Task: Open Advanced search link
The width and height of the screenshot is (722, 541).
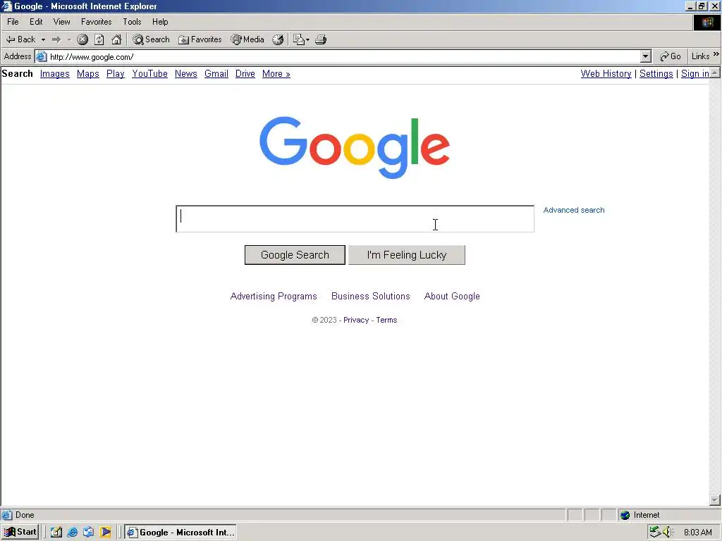Action: click(574, 210)
